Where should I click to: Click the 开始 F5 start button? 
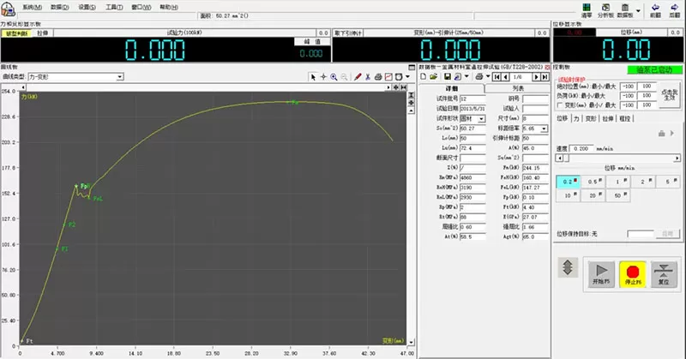coord(601,274)
